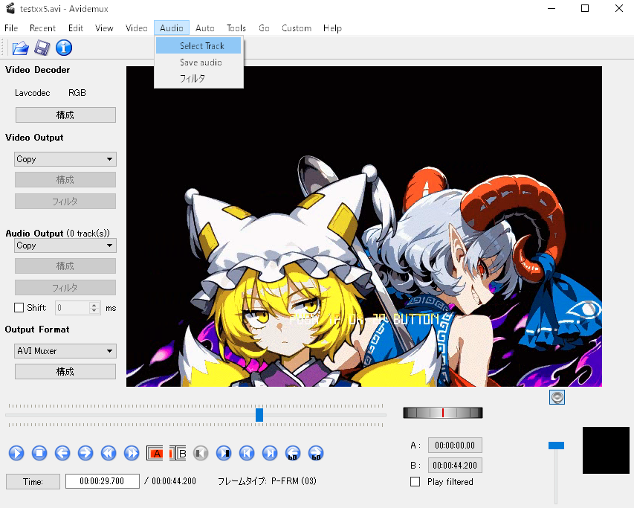Open the Recent menu
634x508 pixels.
click(x=42, y=28)
